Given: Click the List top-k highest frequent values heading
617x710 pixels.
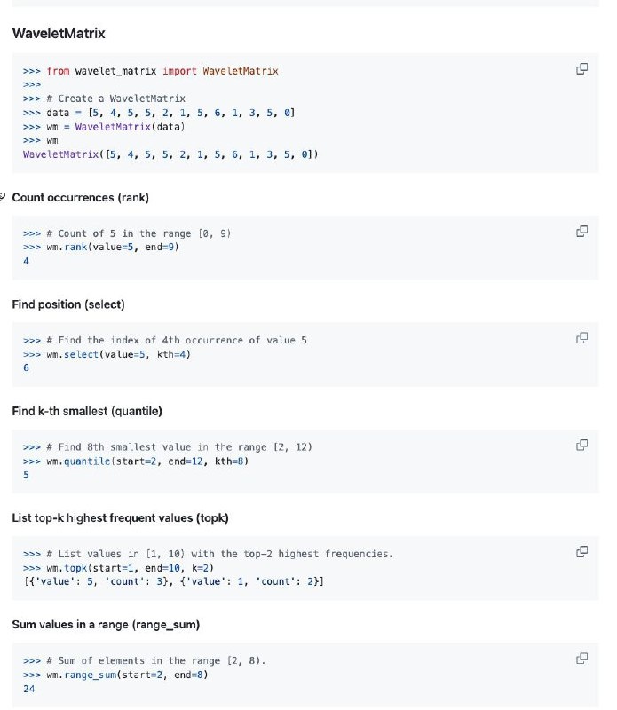Looking at the screenshot, I should click(x=121, y=517).
